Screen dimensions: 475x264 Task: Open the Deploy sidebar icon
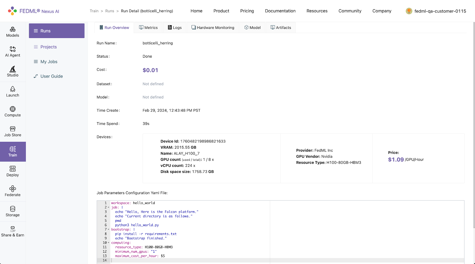[12, 169]
